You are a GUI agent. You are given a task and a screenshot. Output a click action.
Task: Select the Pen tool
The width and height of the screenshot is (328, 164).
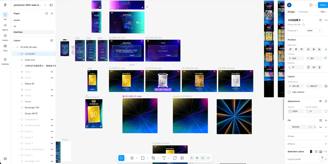153,158
